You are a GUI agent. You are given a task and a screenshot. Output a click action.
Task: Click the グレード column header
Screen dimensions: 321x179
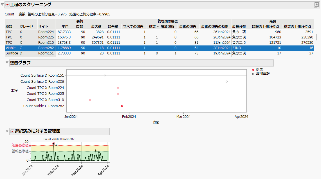(26, 27)
